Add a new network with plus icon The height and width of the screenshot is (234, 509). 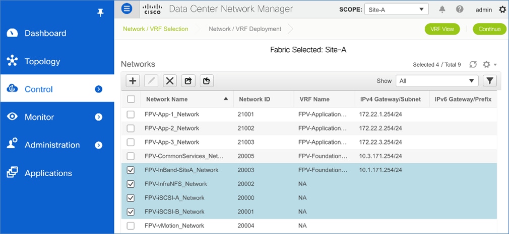pyautogui.click(x=132, y=81)
